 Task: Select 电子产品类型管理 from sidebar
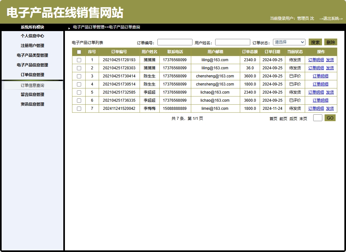(x=32, y=55)
